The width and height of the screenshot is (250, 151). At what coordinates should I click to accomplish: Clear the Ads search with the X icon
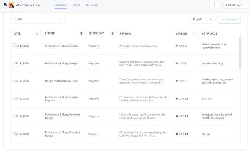click(x=60, y=19)
